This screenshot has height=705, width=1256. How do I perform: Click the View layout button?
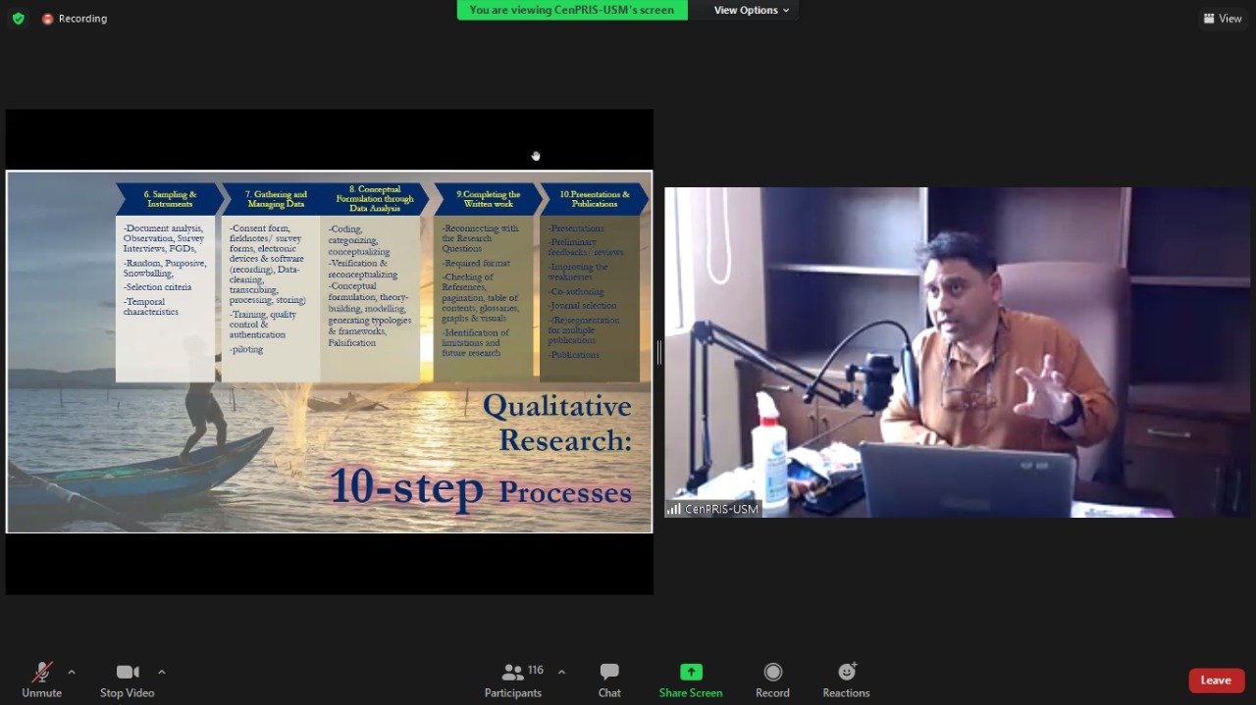coord(1223,19)
